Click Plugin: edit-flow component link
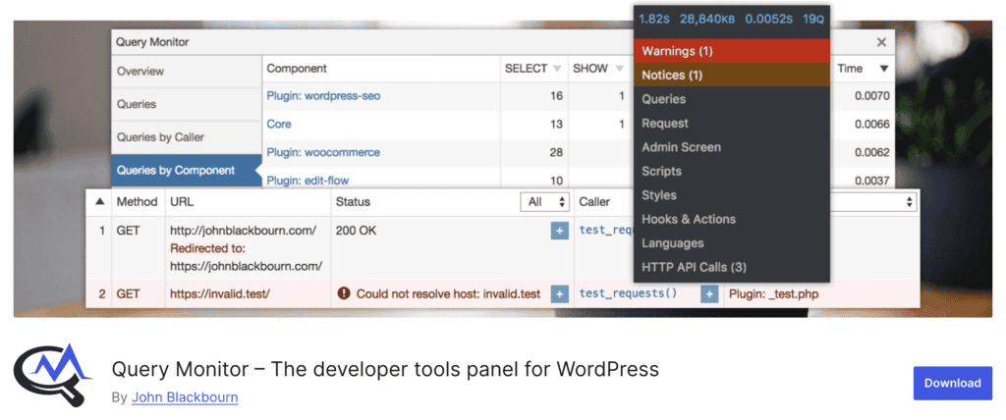 pos(307,181)
